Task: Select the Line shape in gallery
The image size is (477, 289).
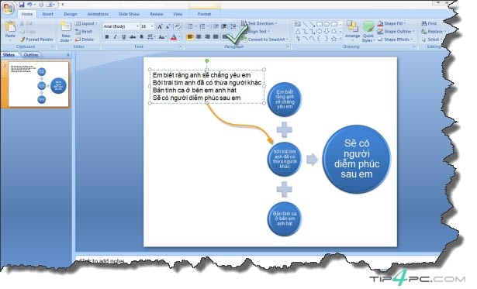Action: pyautogui.click(x=305, y=24)
